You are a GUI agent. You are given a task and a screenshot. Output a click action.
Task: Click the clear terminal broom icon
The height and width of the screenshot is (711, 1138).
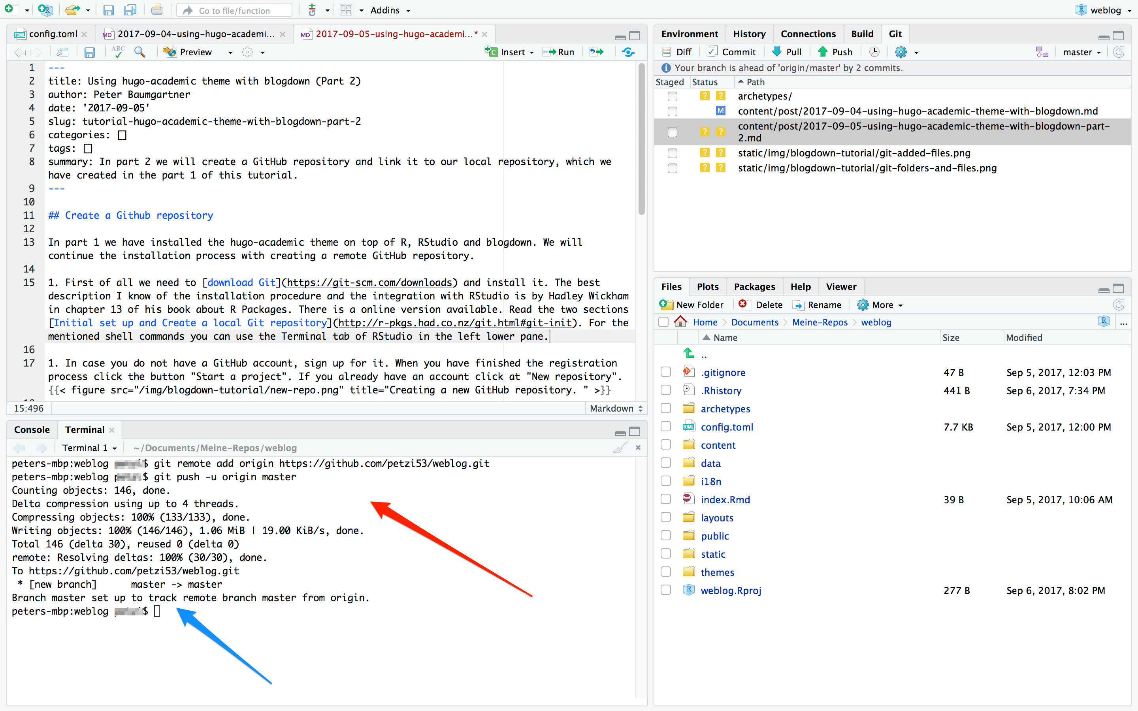click(620, 448)
